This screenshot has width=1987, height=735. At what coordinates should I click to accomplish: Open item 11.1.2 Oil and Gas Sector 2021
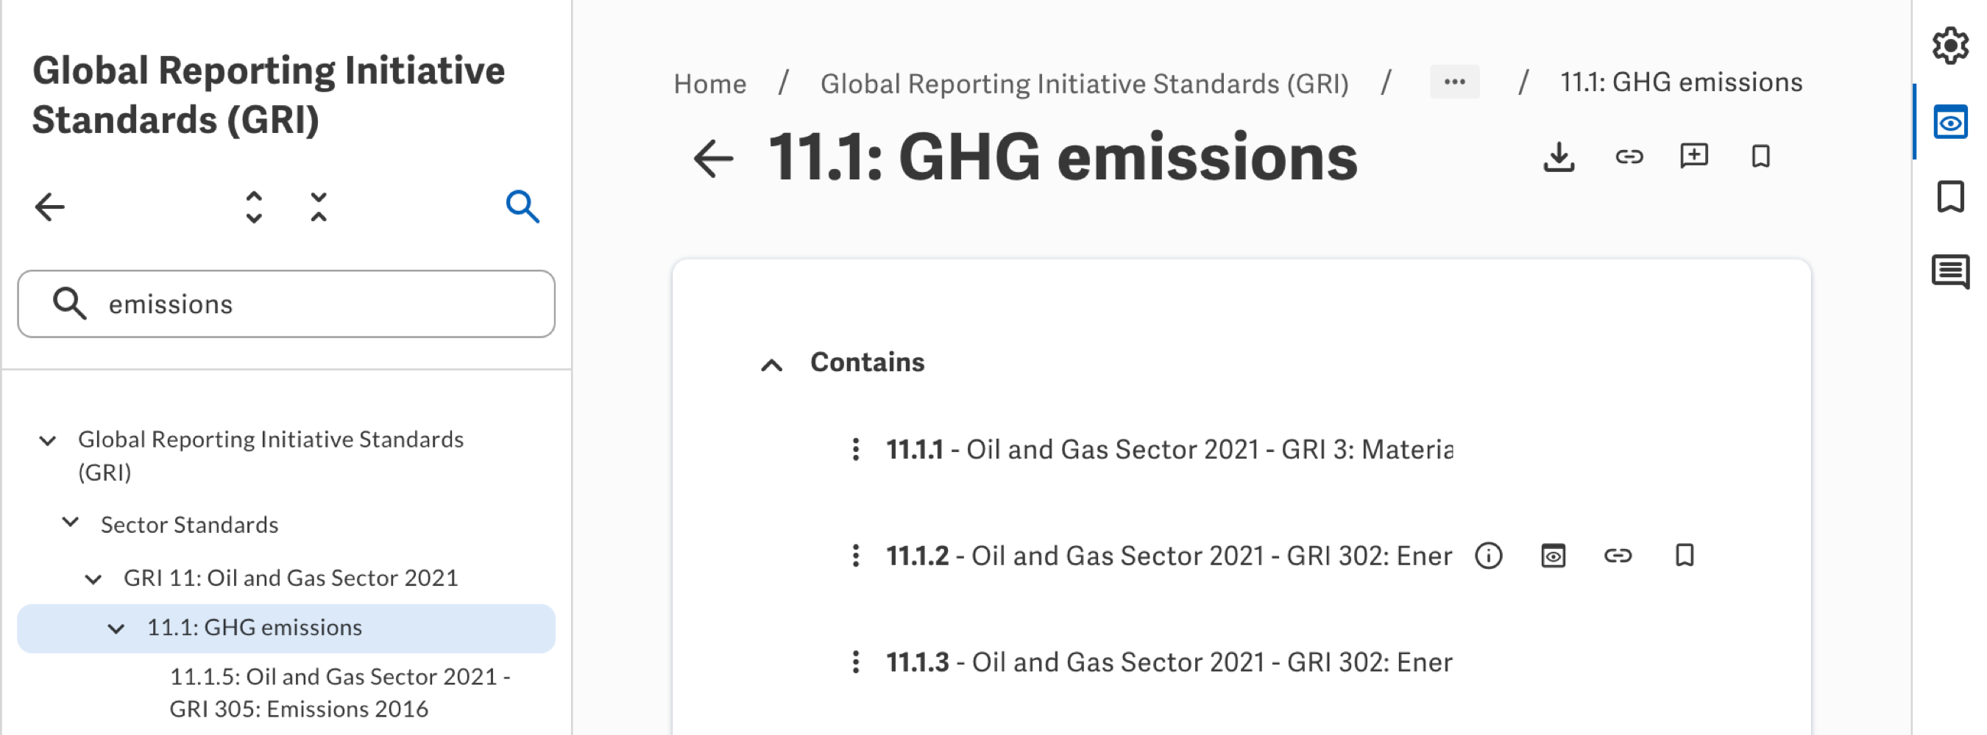tap(1169, 556)
